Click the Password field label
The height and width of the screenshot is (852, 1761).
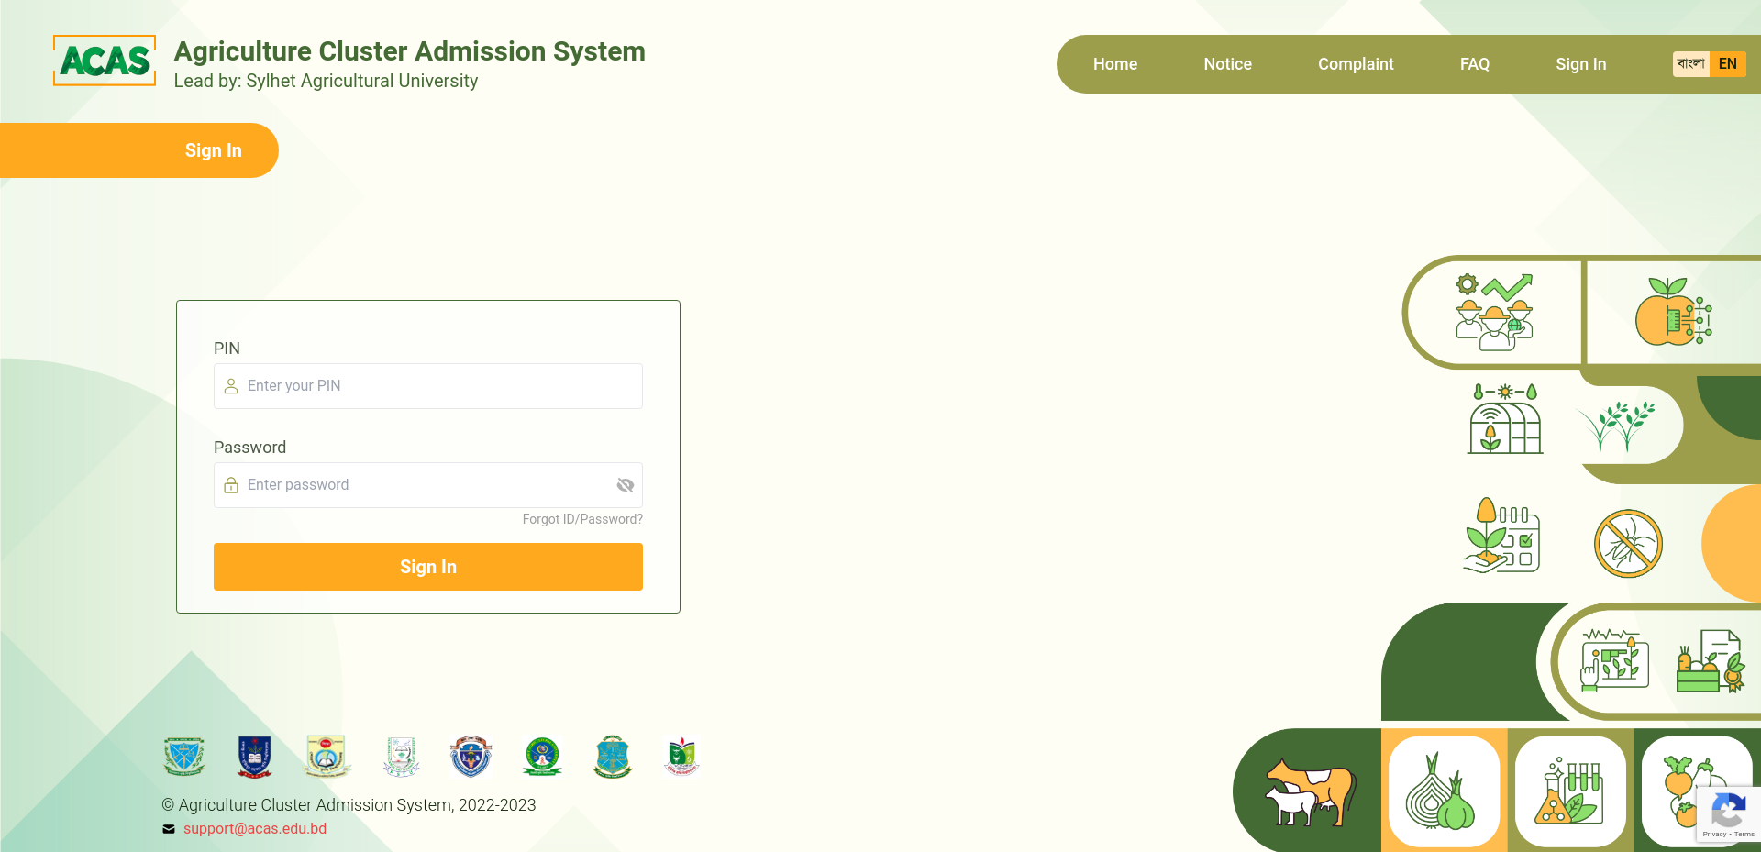pyautogui.click(x=249, y=448)
